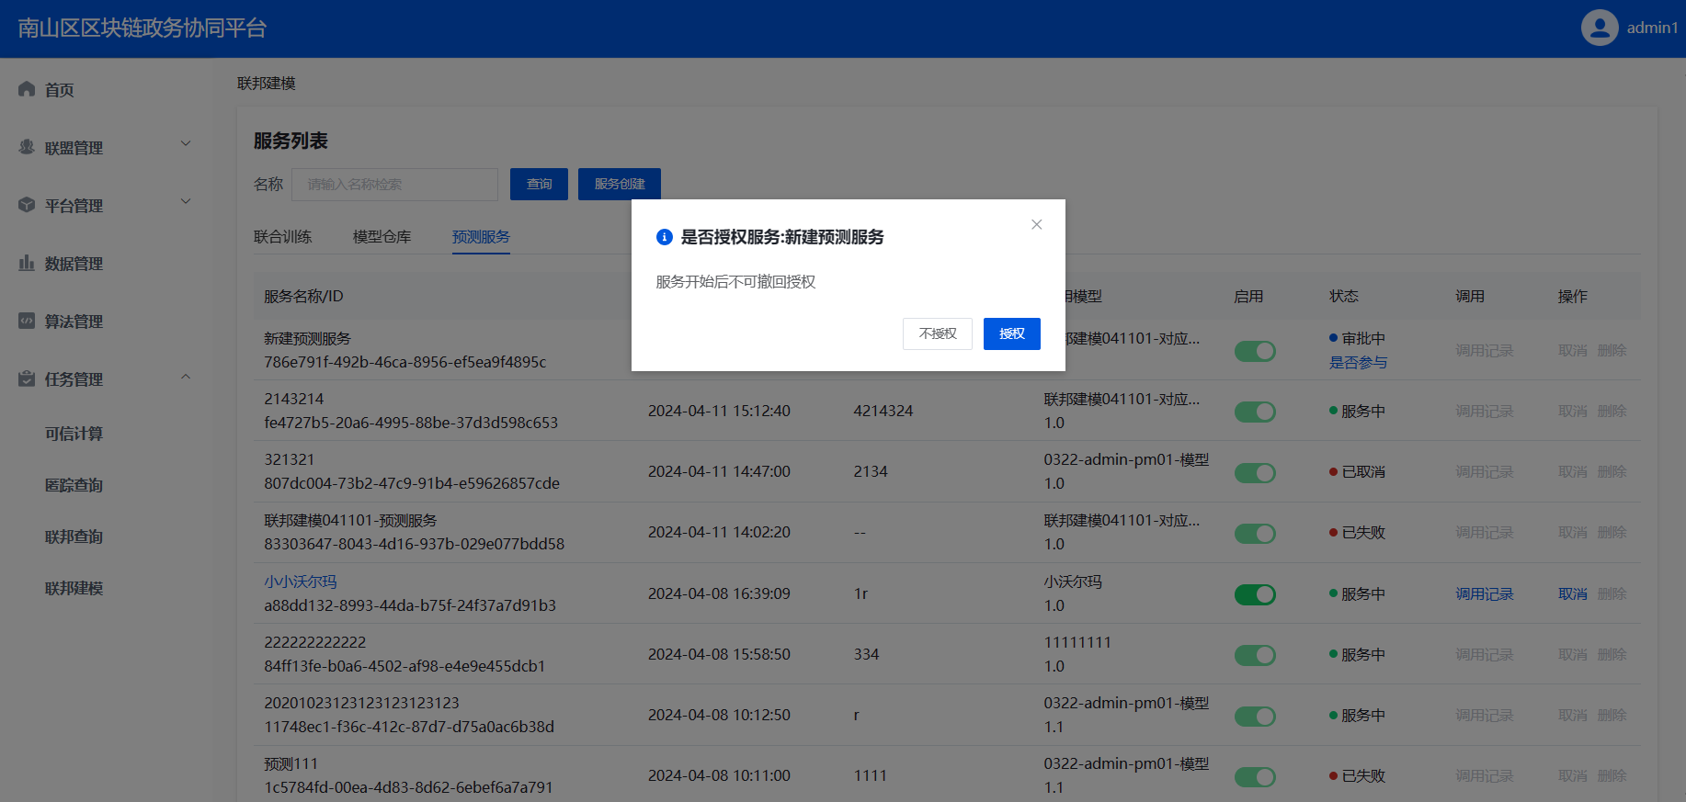Viewport: 1686px width, 802px height.
Task: Click the home icon beside 首页
Action: click(x=27, y=89)
